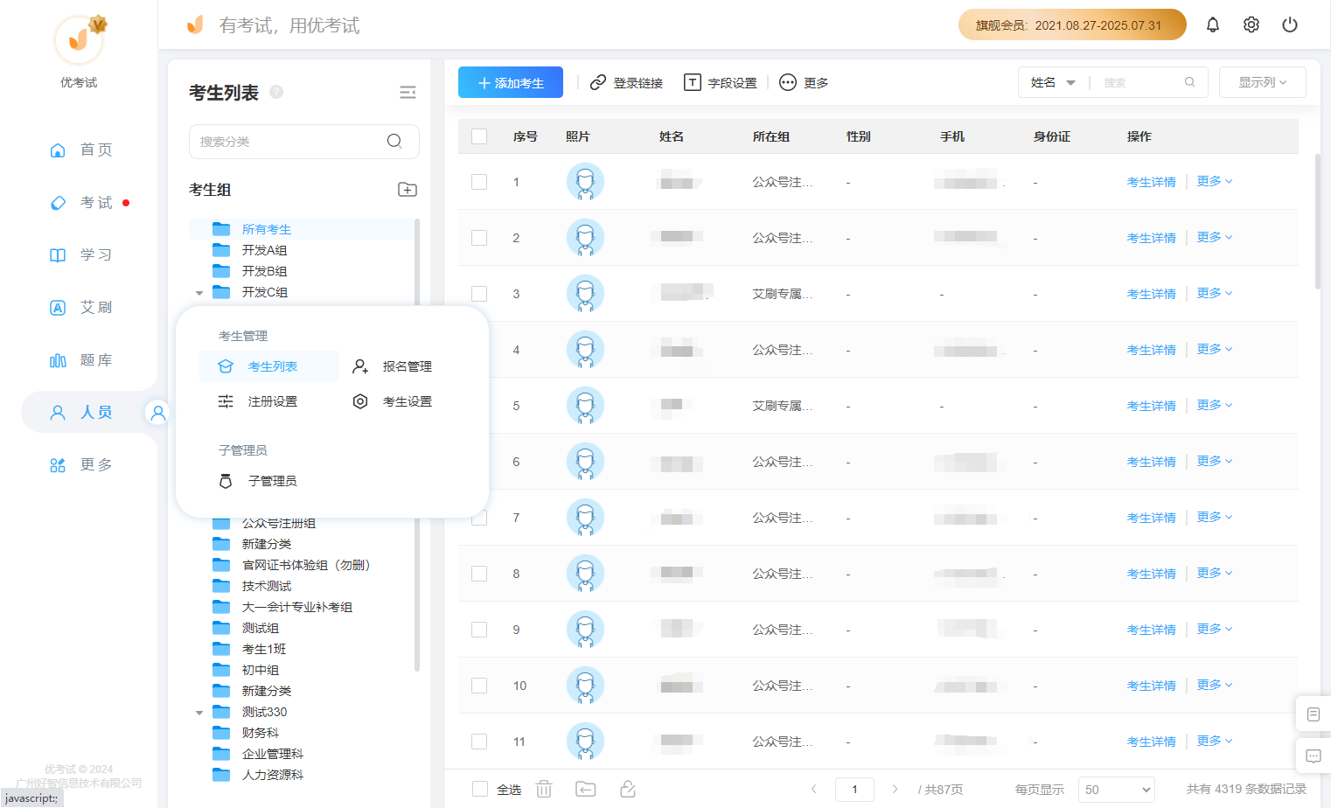Click the batch edit icon at bottom
The image size is (1331, 808).
tap(628, 789)
